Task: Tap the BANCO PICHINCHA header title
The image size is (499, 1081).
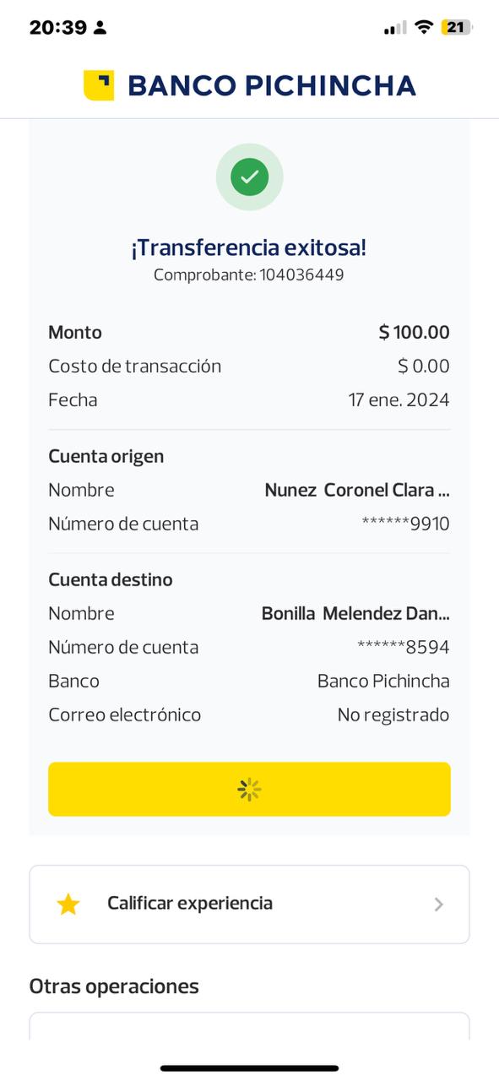Action: pos(271,85)
